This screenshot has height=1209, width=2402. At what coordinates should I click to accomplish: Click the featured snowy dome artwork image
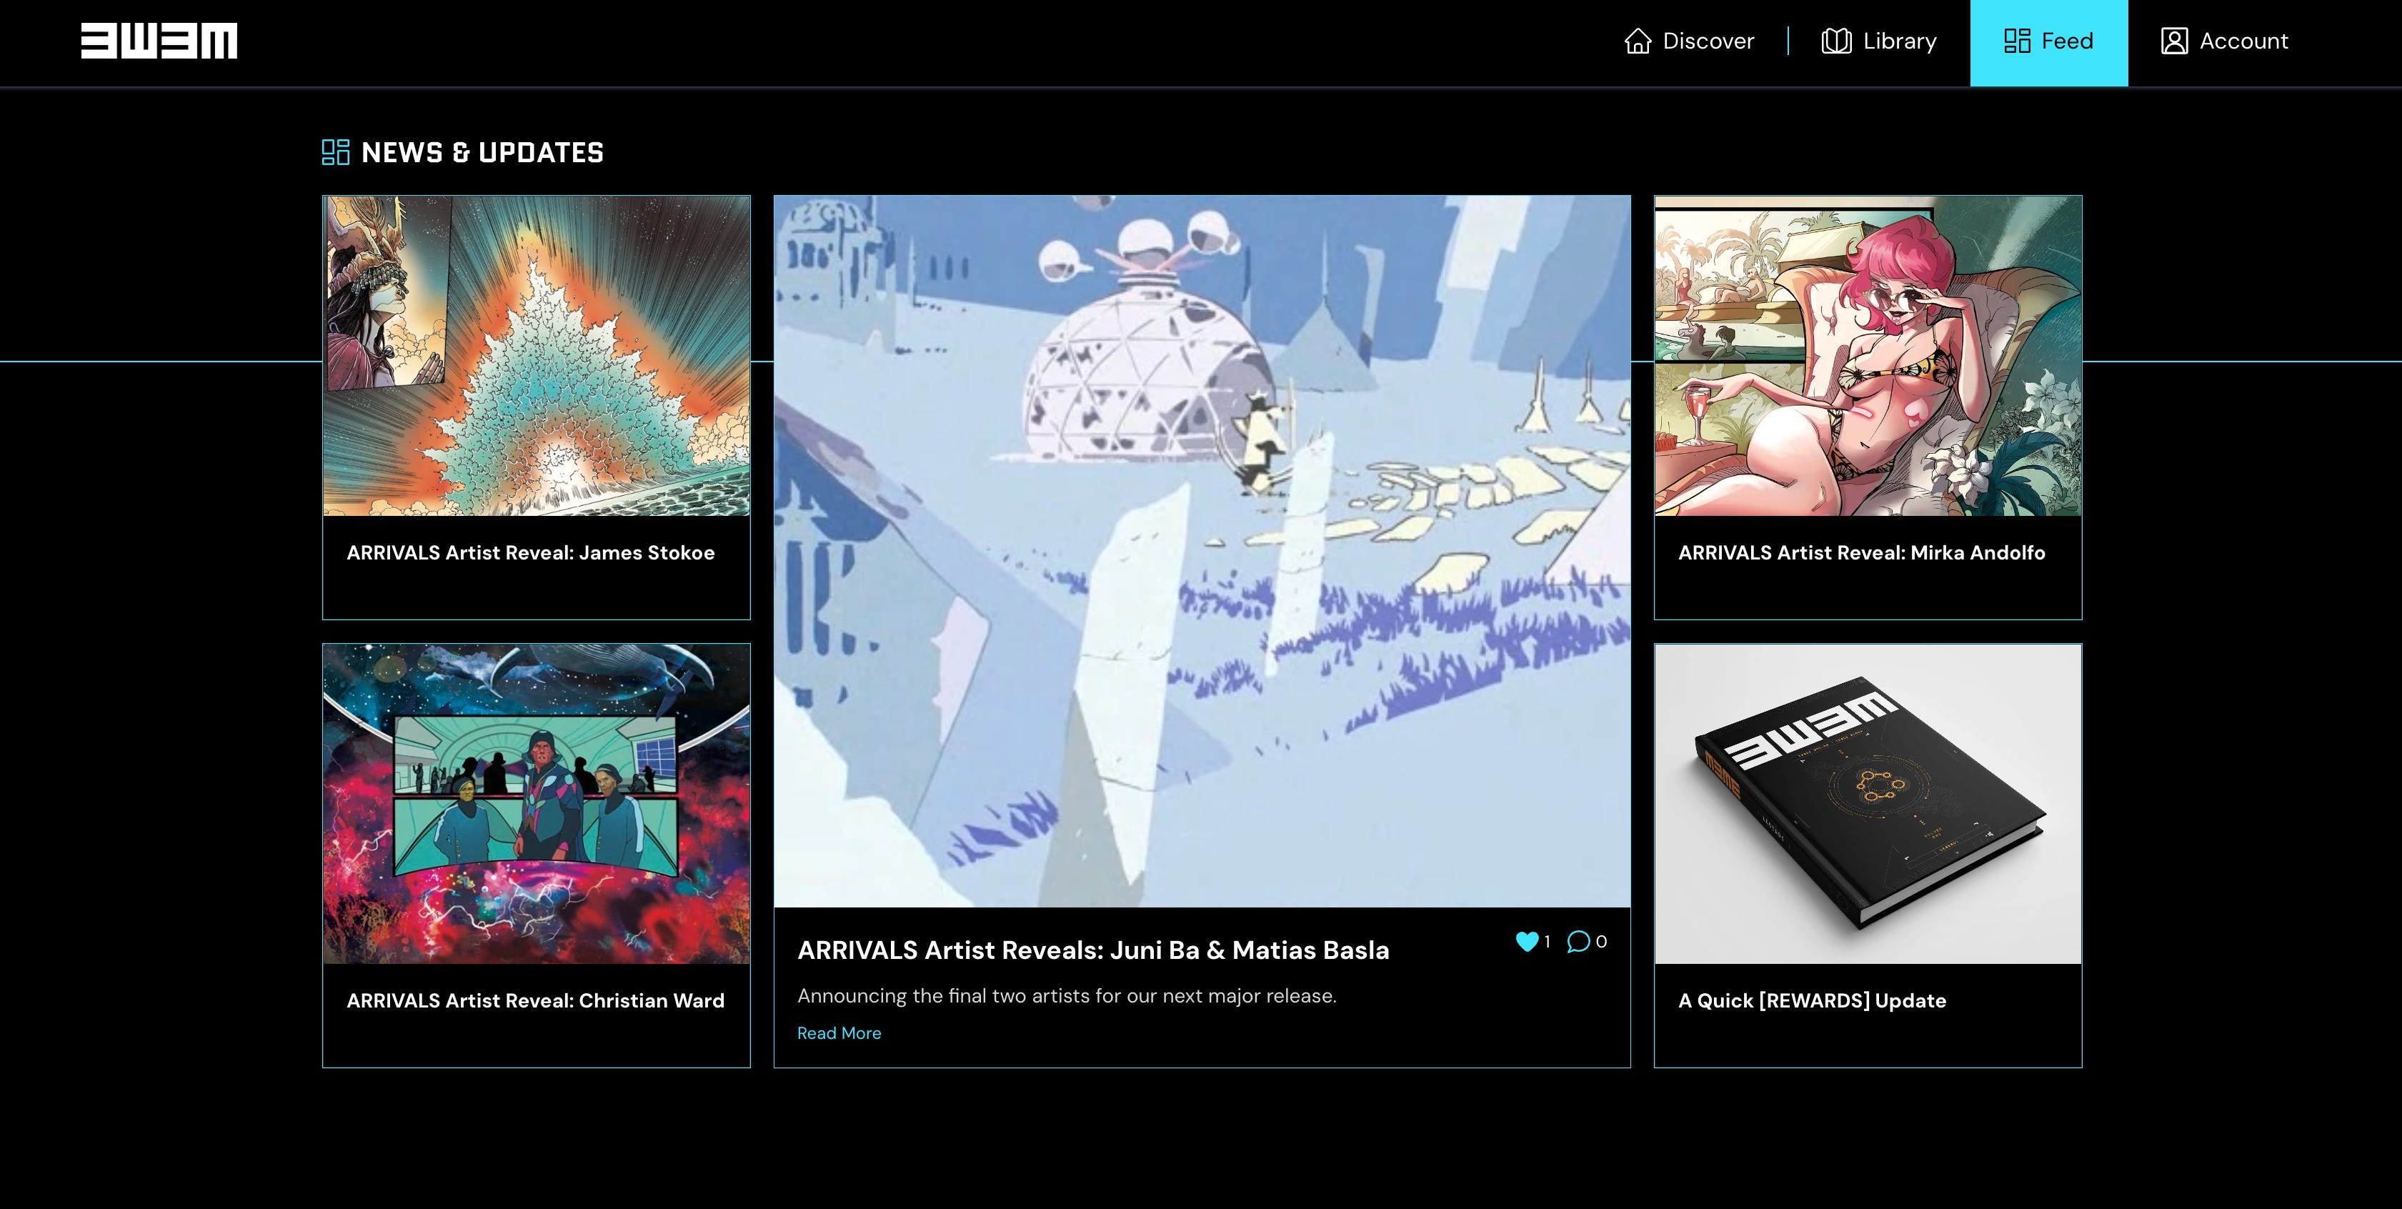(1201, 550)
